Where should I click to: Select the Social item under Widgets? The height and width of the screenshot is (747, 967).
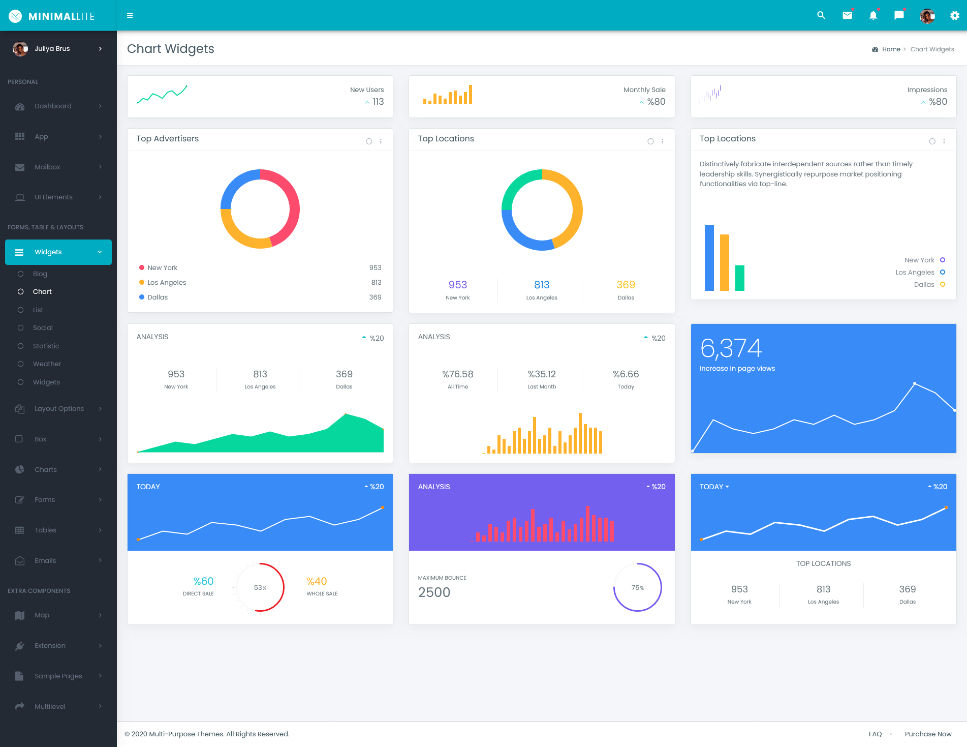[43, 328]
